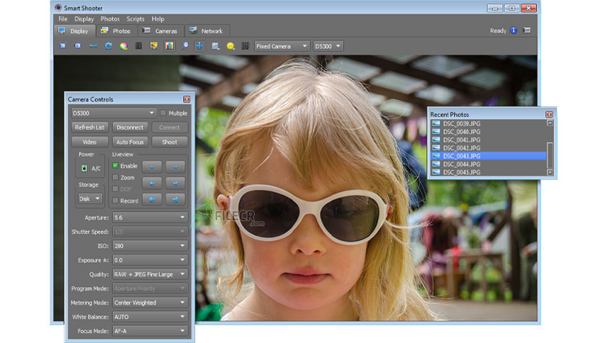Open the Fixed Camera dropdown

[x=282, y=46]
